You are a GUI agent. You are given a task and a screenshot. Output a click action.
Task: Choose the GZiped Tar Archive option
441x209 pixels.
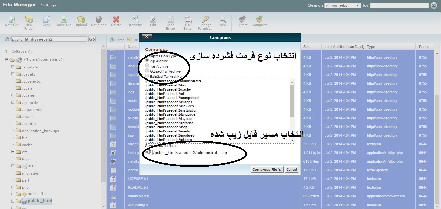coord(148,71)
